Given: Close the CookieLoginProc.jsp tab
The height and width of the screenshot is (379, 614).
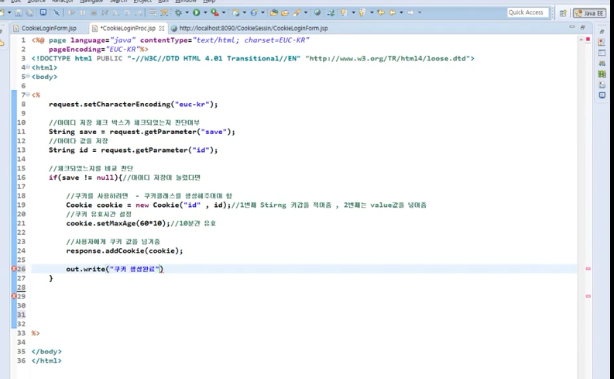Looking at the screenshot, I should [161, 28].
